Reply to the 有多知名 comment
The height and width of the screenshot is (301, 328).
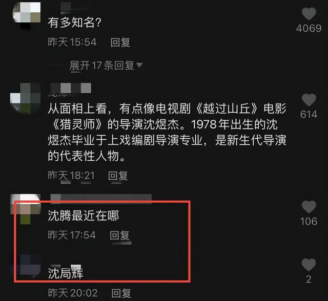click(120, 42)
